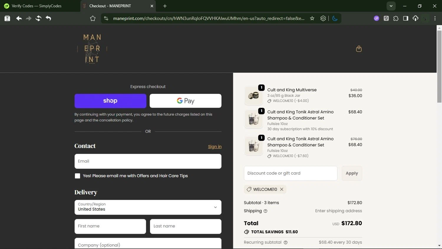Remove the WELCOME10 discount code
Screen dimensions: 442x249
[282, 189]
